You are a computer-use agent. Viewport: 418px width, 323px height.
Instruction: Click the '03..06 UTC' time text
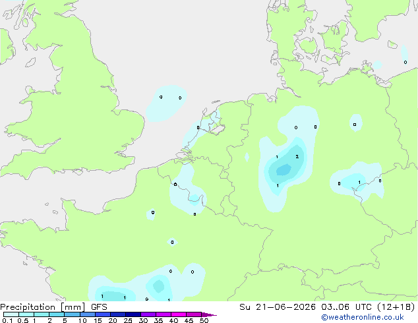(347, 307)
